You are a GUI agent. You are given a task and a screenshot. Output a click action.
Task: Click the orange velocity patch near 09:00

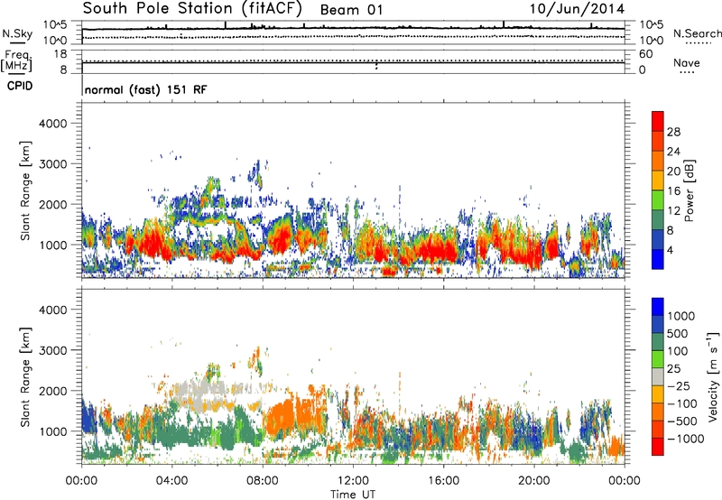pyautogui.click(x=281, y=419)
